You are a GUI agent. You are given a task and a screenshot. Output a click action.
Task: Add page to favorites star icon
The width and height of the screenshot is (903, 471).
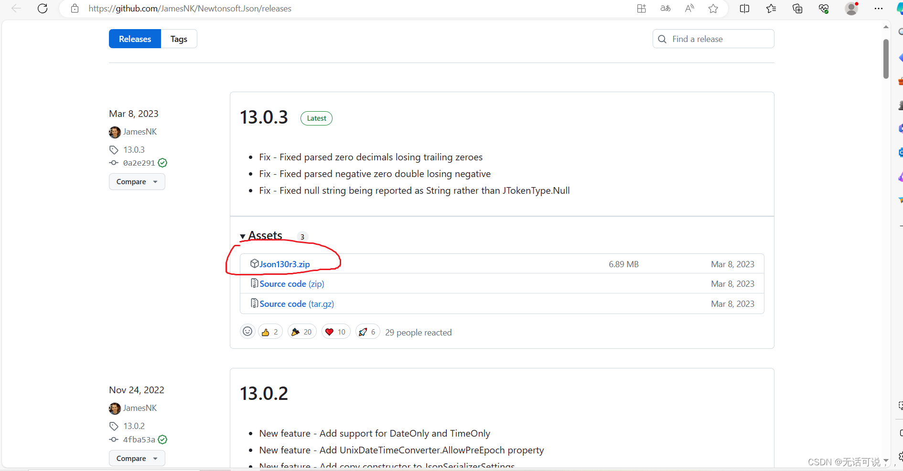click(x=713, y=9)
